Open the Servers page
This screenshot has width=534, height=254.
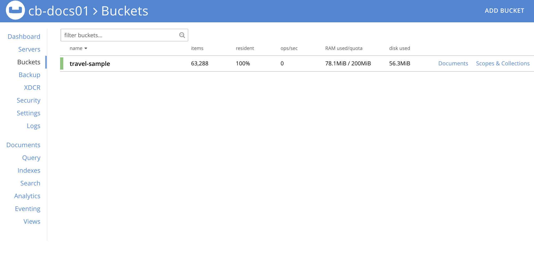pyautogui.click(x=29, y=49)
